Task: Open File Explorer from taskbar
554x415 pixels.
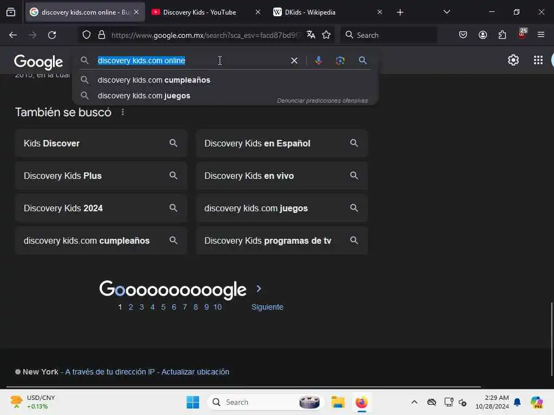Action: (x=338, y=402)
